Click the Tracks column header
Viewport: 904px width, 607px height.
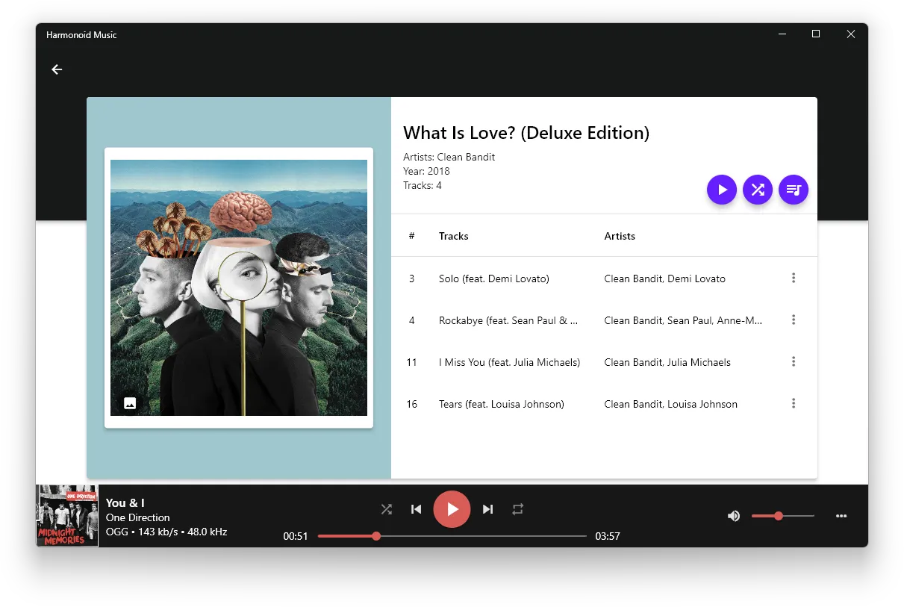(x=454, y=236)
